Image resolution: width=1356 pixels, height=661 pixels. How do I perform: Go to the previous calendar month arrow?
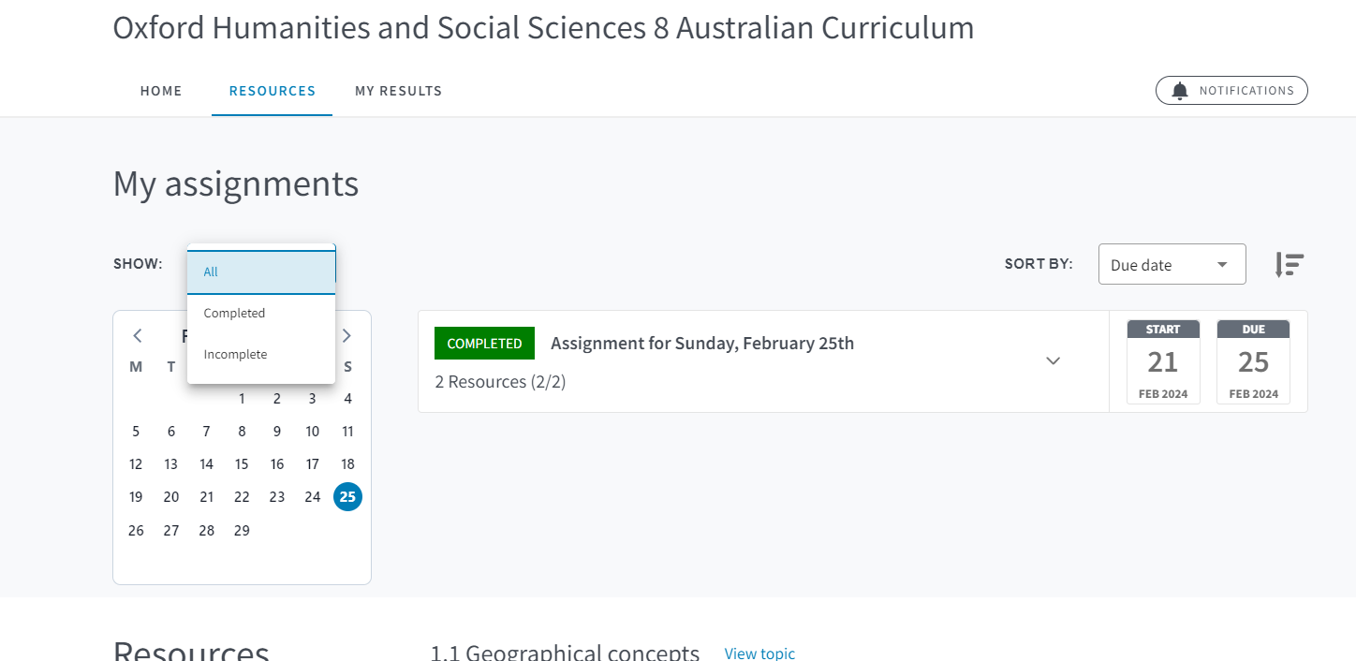coord(138,335)
